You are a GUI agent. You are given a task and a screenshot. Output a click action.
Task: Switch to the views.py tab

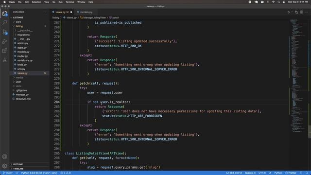[x=62, y=12]
